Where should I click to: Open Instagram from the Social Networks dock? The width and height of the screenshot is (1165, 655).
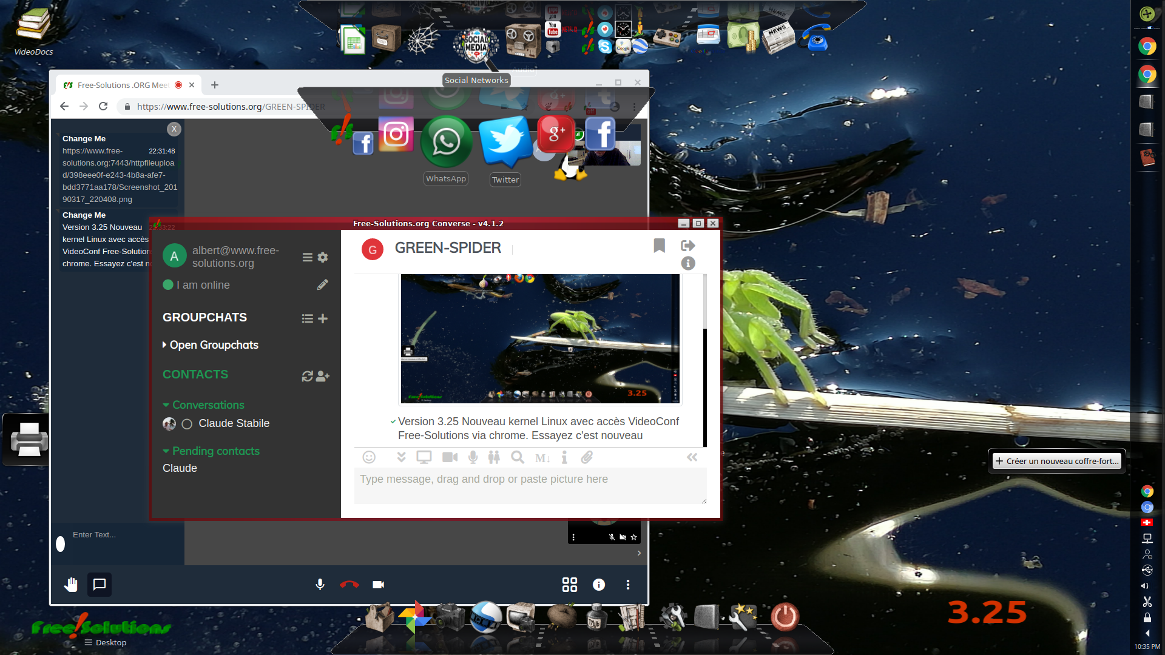point(396,134)
